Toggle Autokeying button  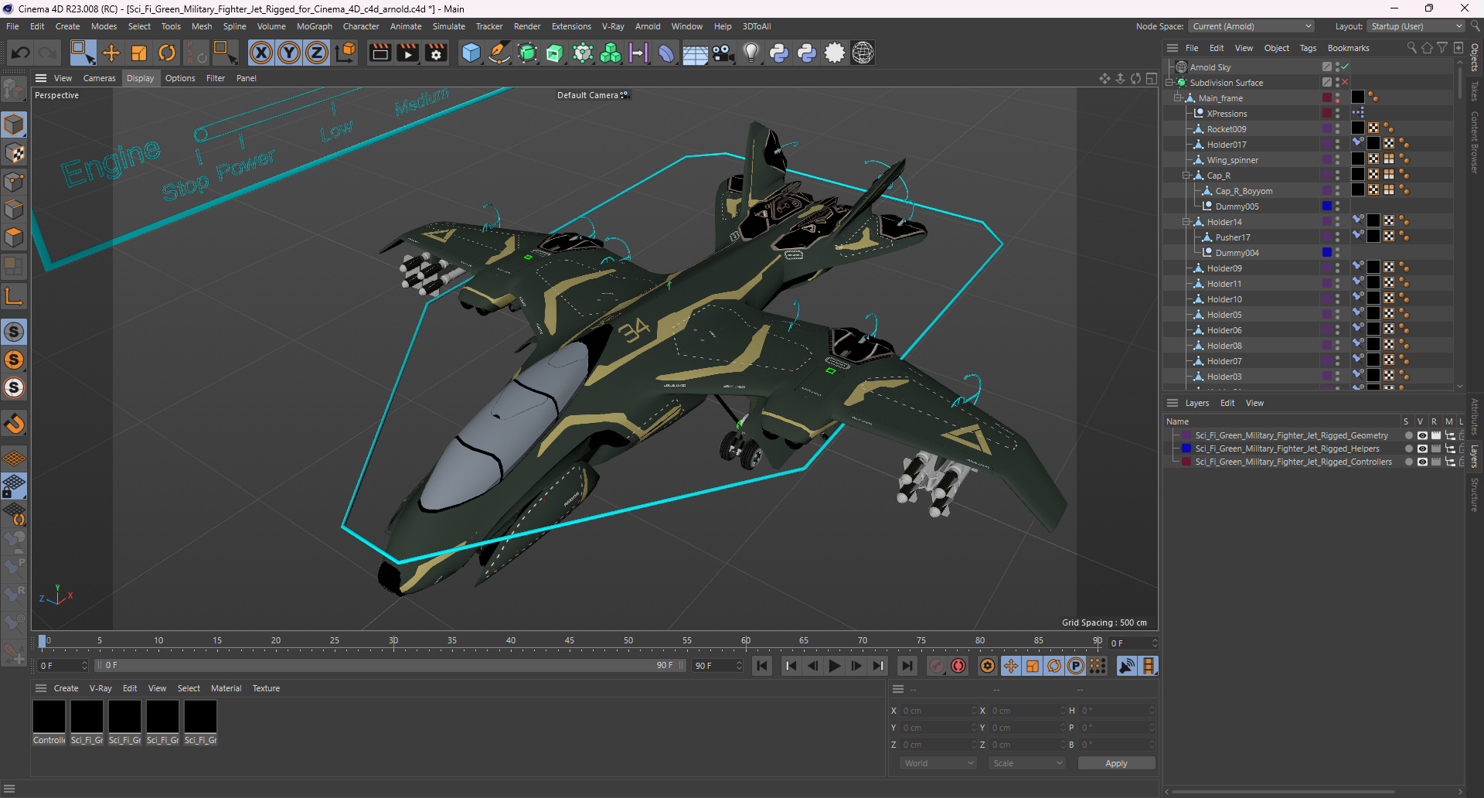click(x=958, y=666)
